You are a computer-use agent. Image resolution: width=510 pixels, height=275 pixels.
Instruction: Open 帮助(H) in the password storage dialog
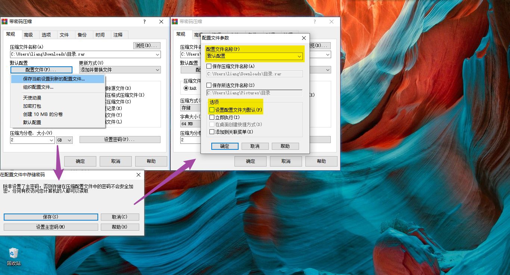[120, 227]
